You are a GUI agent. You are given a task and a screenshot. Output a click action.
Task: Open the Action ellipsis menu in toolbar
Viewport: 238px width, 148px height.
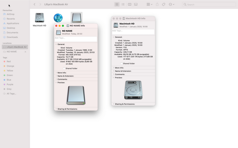(x=171, y=4)
